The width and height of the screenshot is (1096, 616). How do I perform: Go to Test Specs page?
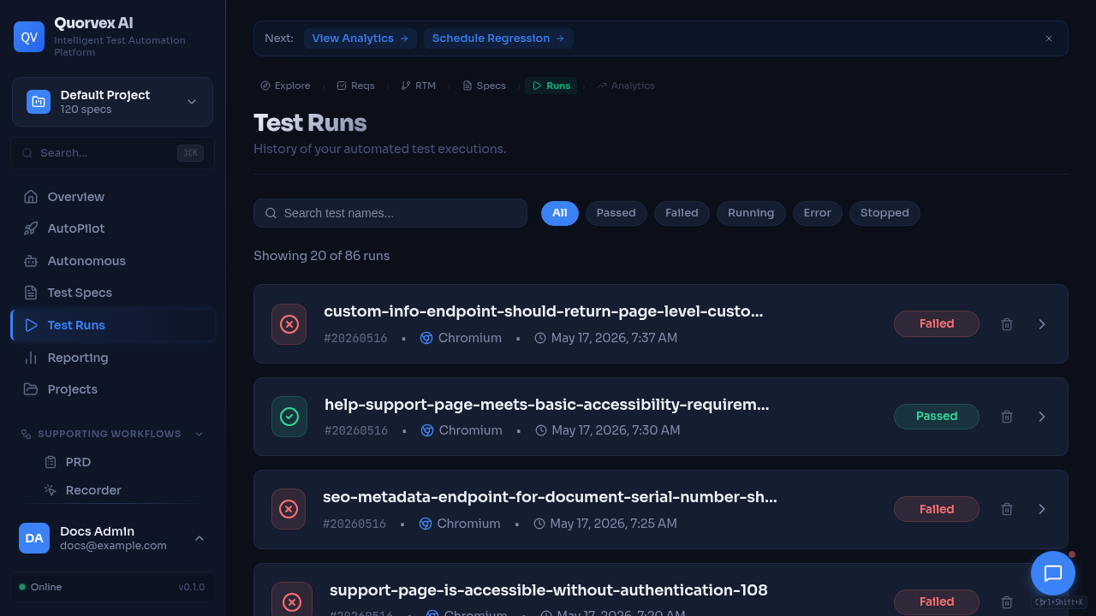pyautogui.click(x=112, y=293)
